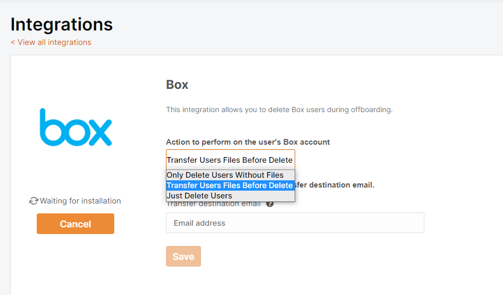The image size is (503, 295).
Task: Select Only Delete Users Without Files option
Action: coord(231,175)
